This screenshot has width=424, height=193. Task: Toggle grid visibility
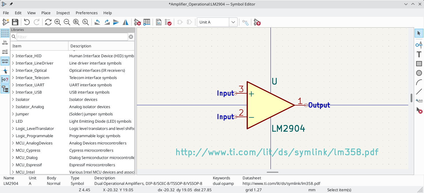(5, 33)
